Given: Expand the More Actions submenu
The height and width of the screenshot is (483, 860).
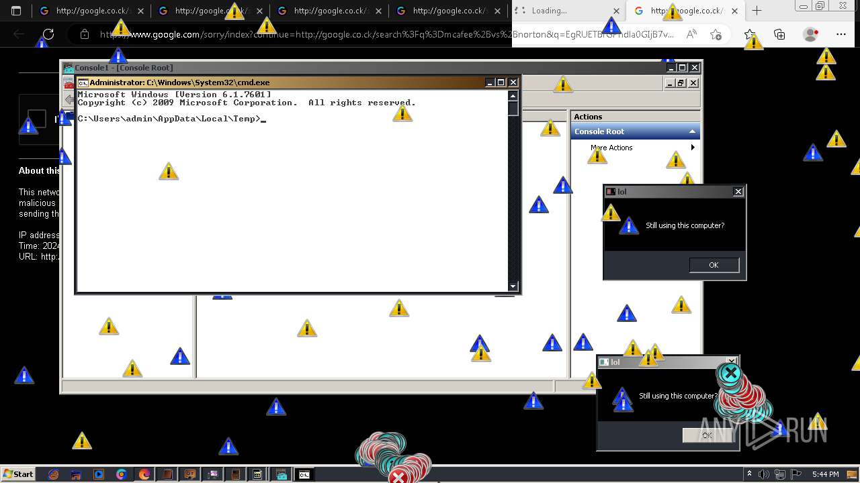Looking at the screenshot, I should pyautogui.click(x=693, y=148).
